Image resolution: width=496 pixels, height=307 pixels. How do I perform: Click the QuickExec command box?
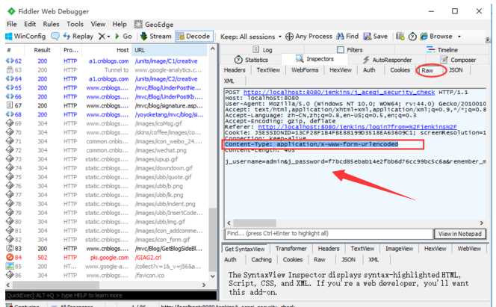tap(111, 295)
